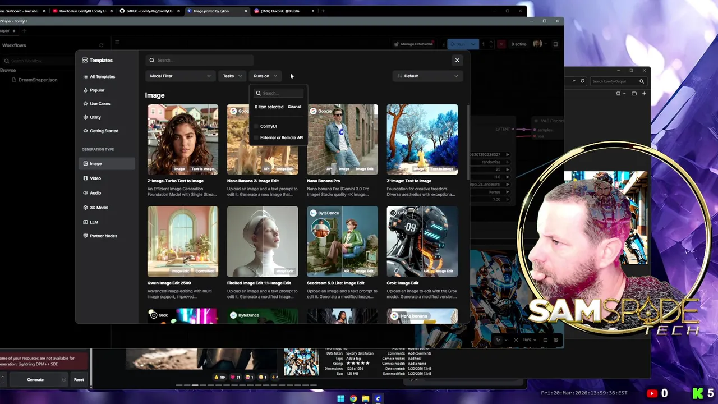Image resolution: width=718 pixels, height=404 pixels.
Task: Select DreamShaper.json in Workflows list
Action: pos(38,80)
